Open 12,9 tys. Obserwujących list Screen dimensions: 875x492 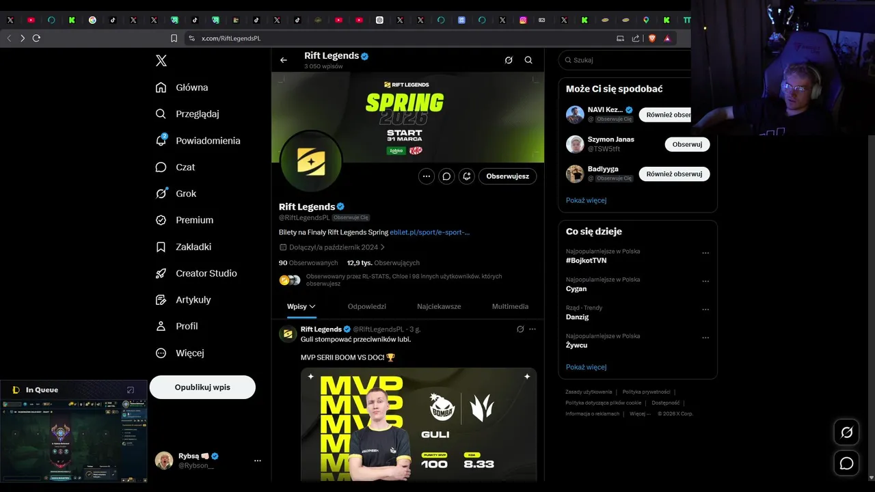383,263
